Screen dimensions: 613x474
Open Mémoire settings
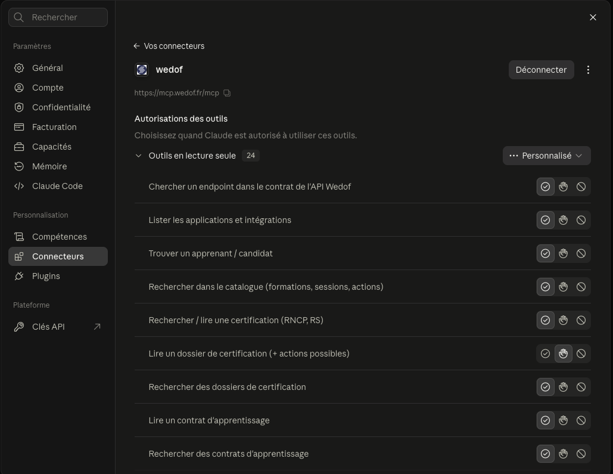(58, 166)
